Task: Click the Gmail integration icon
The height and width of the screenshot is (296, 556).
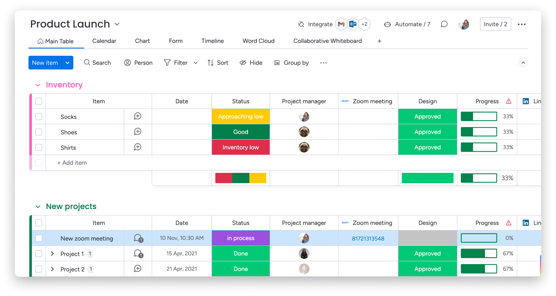Action: coord(341,24)
